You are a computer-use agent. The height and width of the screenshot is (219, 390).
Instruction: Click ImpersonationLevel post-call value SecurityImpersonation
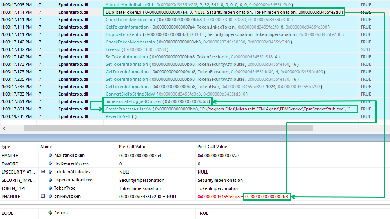(220, 180)
